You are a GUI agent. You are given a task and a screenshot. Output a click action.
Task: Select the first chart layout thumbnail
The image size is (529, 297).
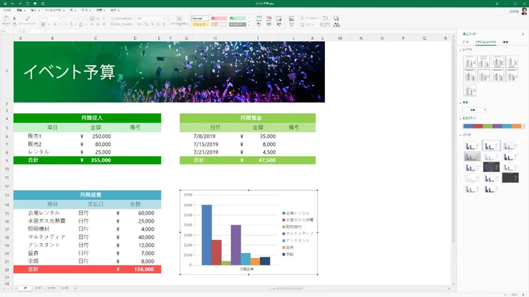(470, 62)
